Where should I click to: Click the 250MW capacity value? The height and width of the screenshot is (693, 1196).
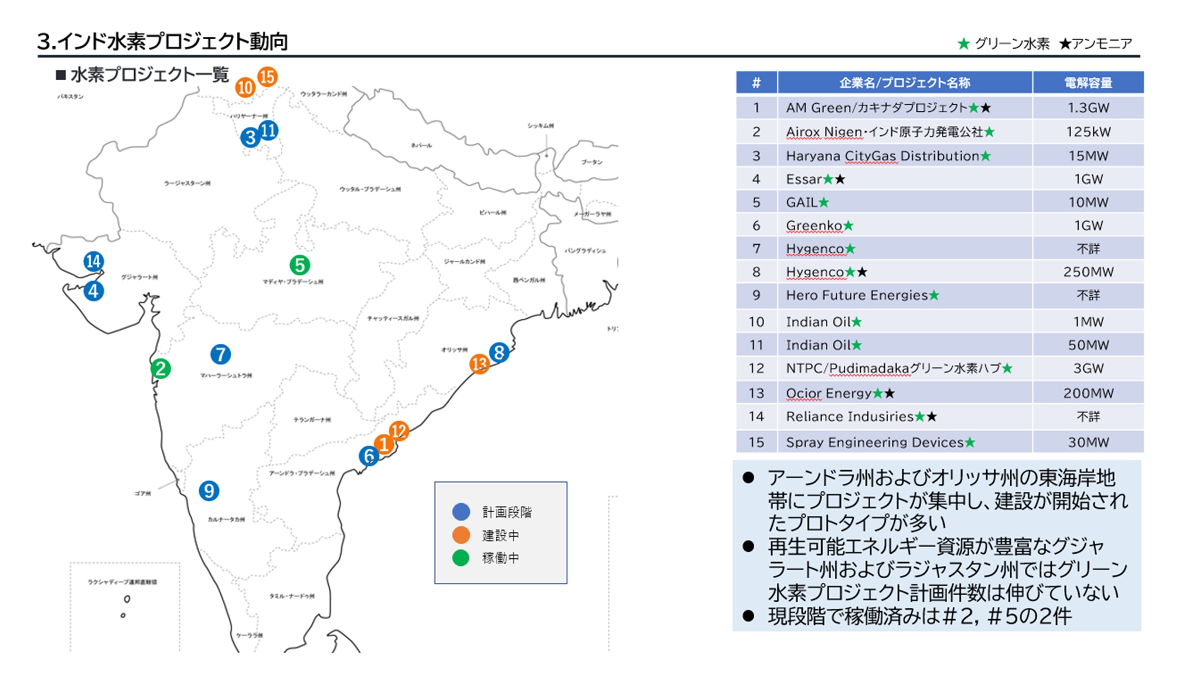(x=1088, y=272)
